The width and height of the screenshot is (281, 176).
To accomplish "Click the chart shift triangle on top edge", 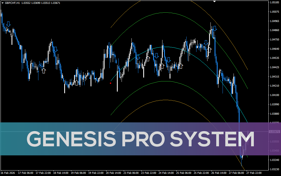I will 215,1.
